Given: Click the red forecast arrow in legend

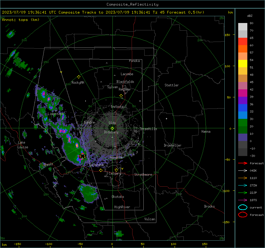Looking at the screenshot, I should click(243, 163).
